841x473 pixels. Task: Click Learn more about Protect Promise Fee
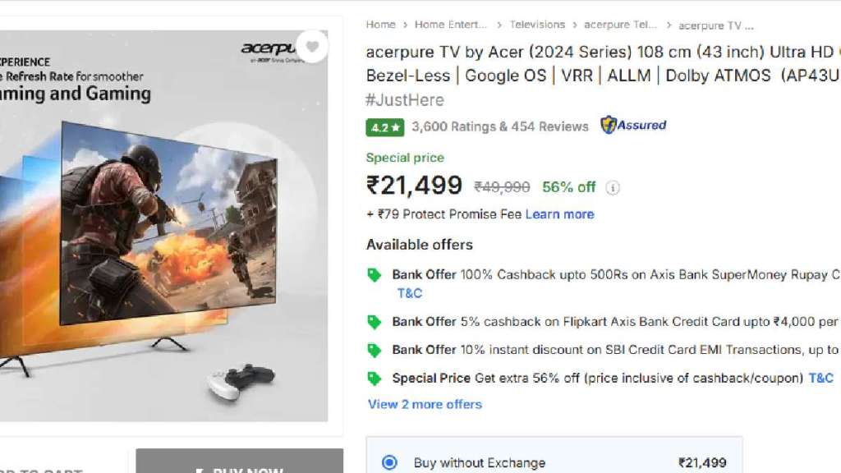click(x=559, y=214)
